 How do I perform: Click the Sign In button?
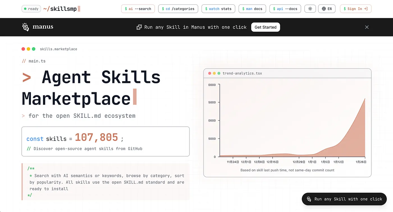point(356,9)
